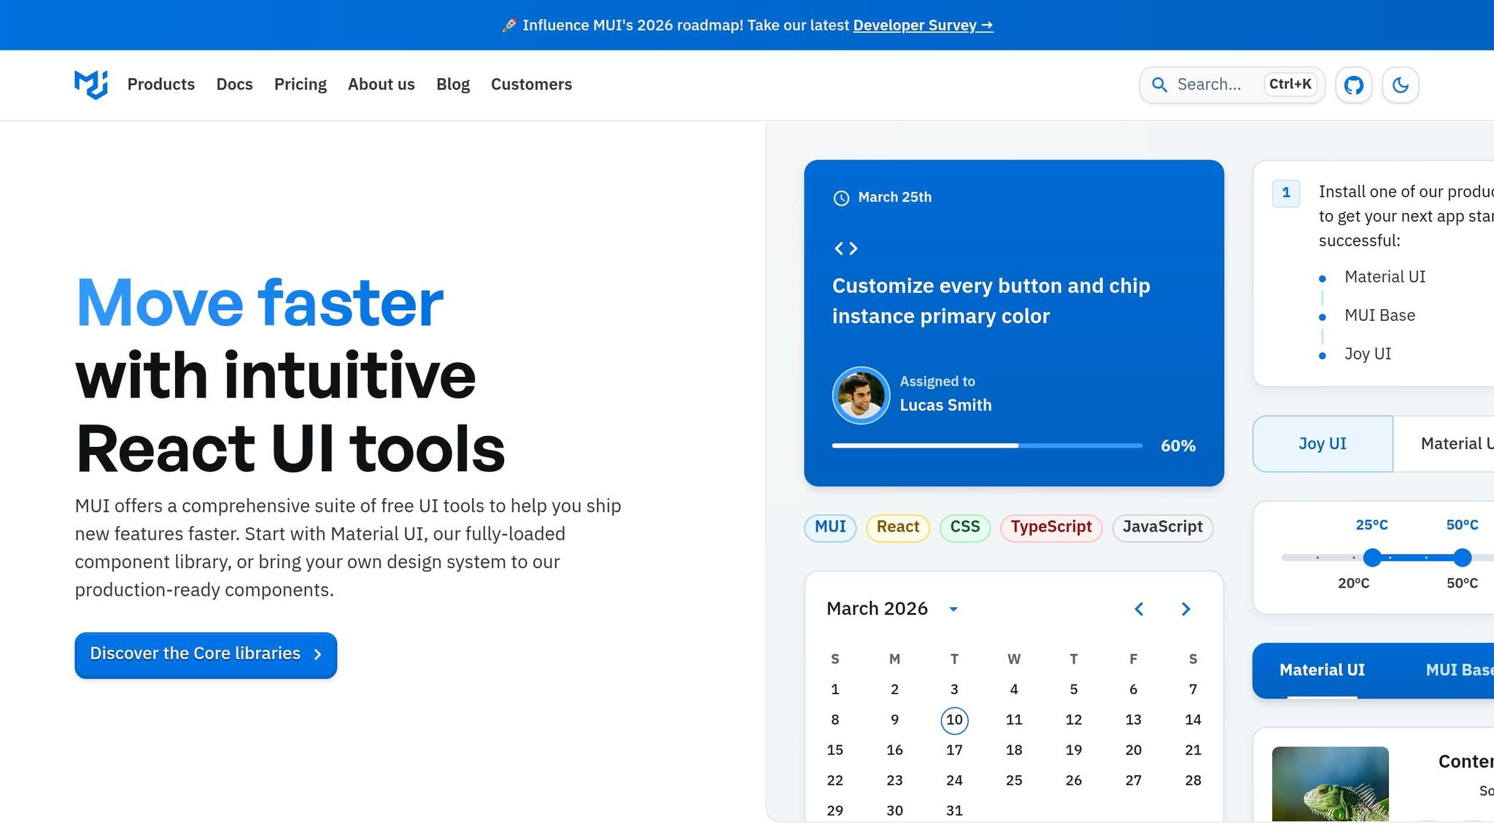Image resolution: width=1494 pixels, height=840 pixels.
Task: Open the GitHub repository icon
Action: click(x=1354, y=85)
